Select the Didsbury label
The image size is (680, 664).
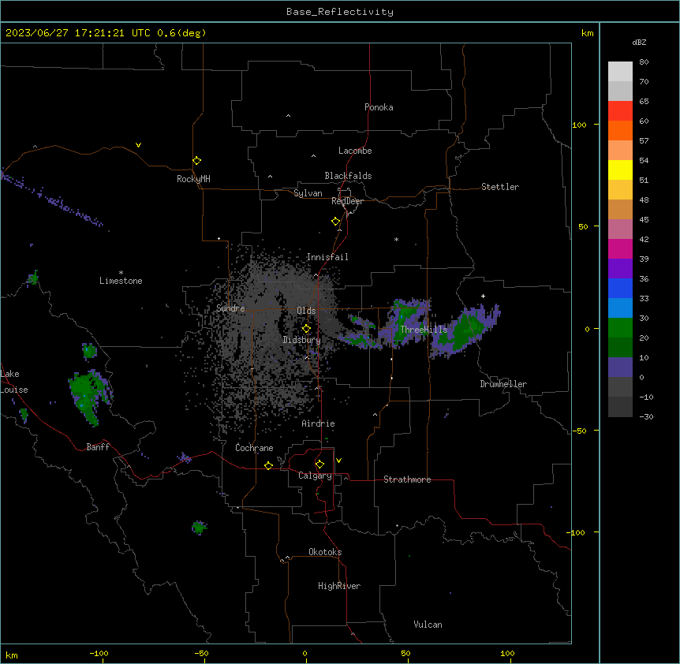pyautogui.click(x=302, y=340)
